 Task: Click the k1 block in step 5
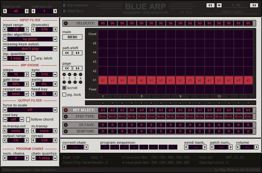click(142, 80)
